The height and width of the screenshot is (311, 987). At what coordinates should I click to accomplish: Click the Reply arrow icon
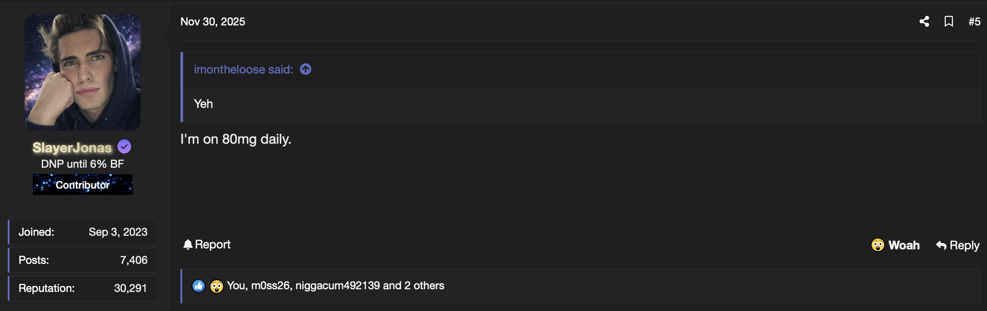coord(941,245)
